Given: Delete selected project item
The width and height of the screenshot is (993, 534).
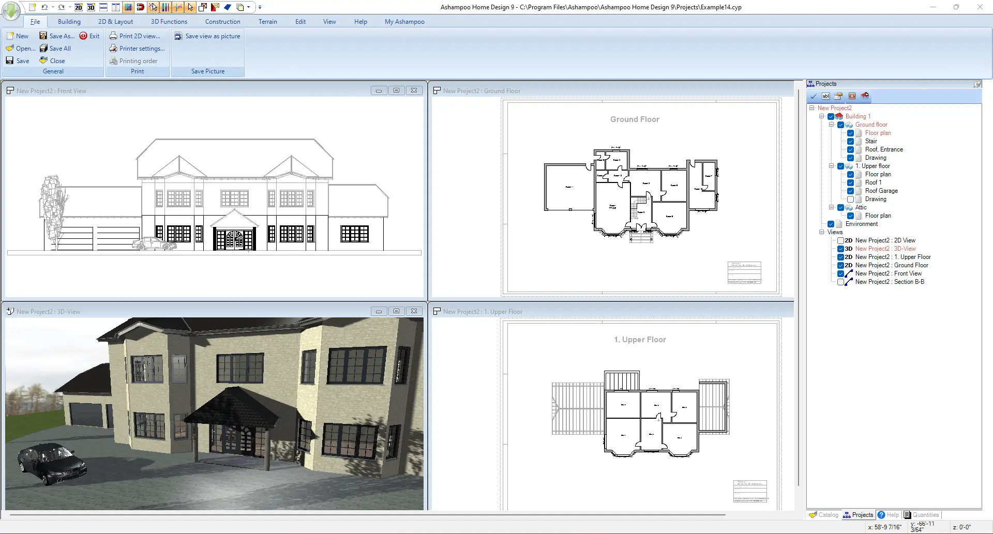Looking at the screenshot, I should 852,96.
